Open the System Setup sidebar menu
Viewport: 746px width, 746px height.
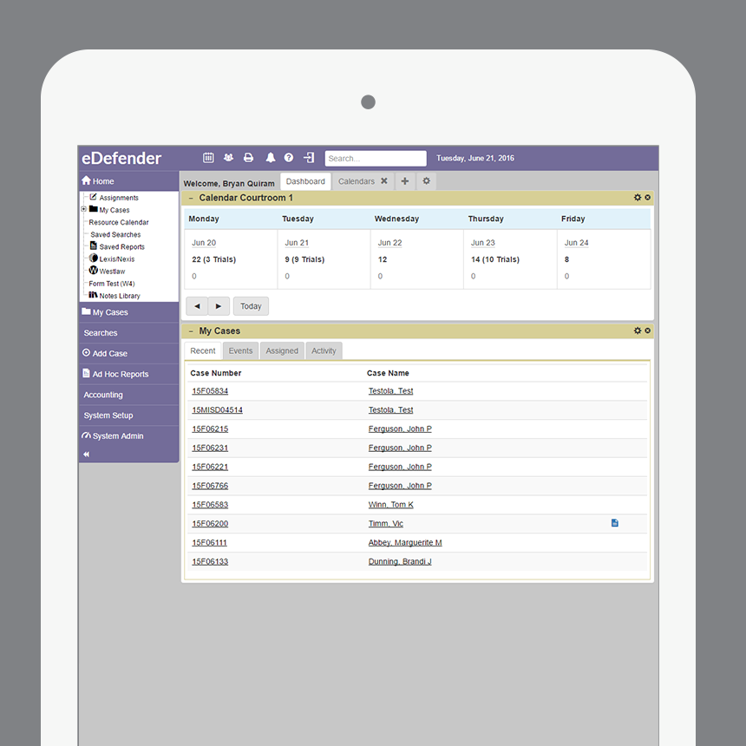tap(129, 416)
